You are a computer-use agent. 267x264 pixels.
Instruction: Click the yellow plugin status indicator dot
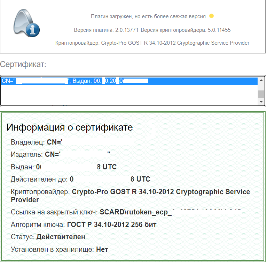click(x=211, y=16)
